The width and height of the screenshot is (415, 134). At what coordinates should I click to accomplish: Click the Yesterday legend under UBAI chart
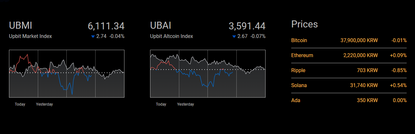click(185, 104)
